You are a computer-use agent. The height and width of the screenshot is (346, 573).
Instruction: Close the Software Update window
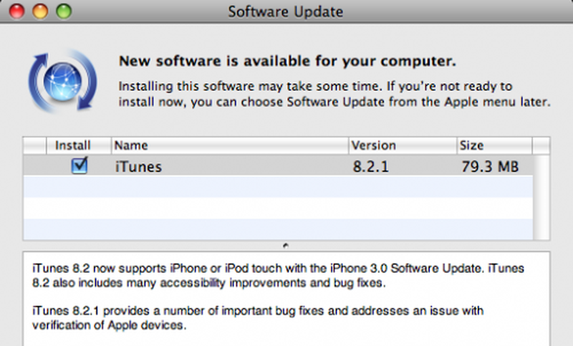16,11
